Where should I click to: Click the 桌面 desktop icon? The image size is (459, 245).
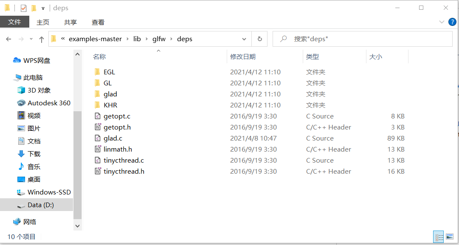coord(21,180)
